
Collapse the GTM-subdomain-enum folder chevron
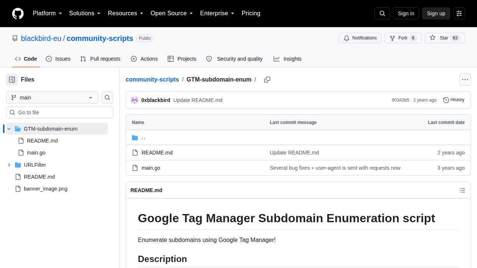pos(9,129)
